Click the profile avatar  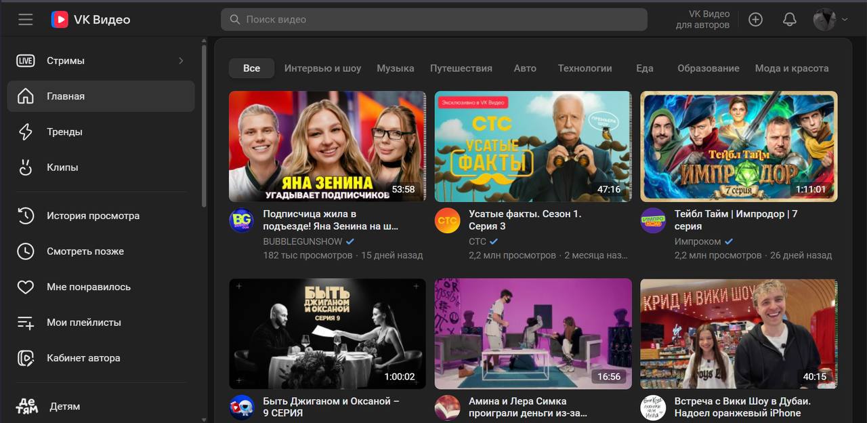tap(824, 20)
